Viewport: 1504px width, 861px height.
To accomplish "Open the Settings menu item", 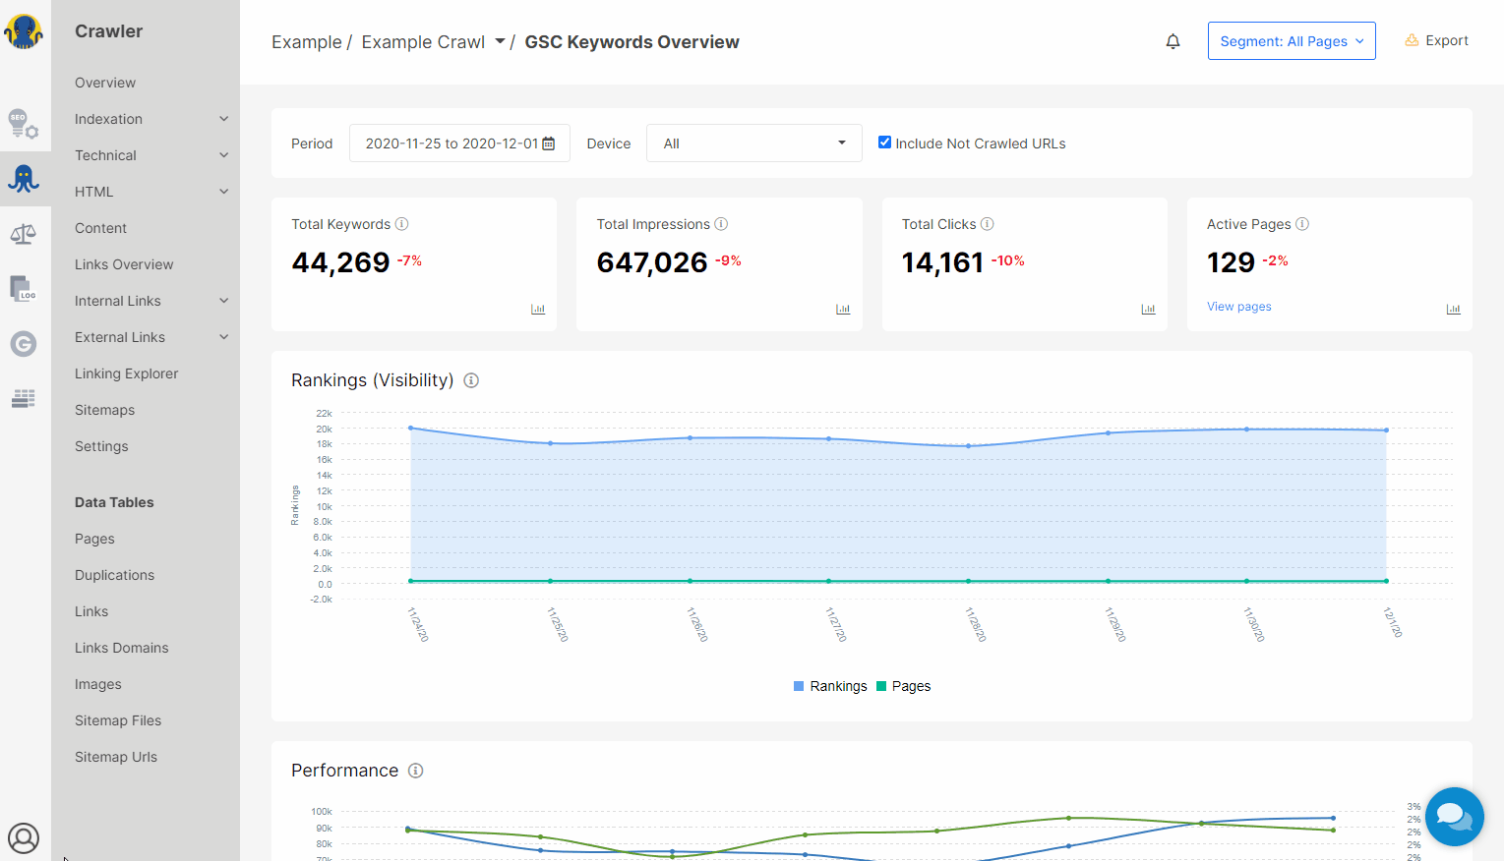I will click(x=101, y=446).
